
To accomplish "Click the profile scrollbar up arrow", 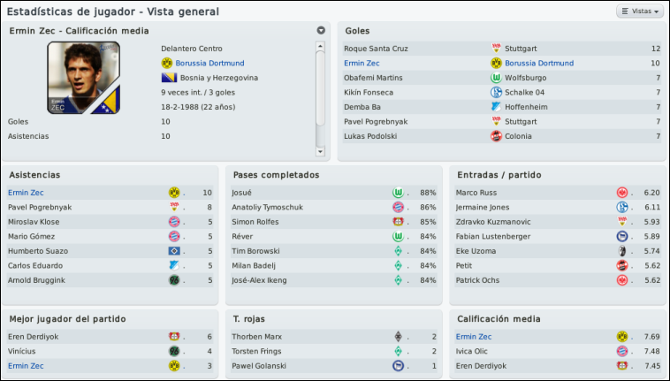I will (320, 46).
